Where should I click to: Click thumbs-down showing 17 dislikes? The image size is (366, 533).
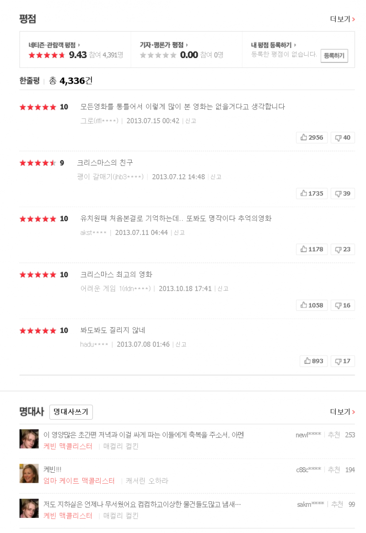(343, 361)
